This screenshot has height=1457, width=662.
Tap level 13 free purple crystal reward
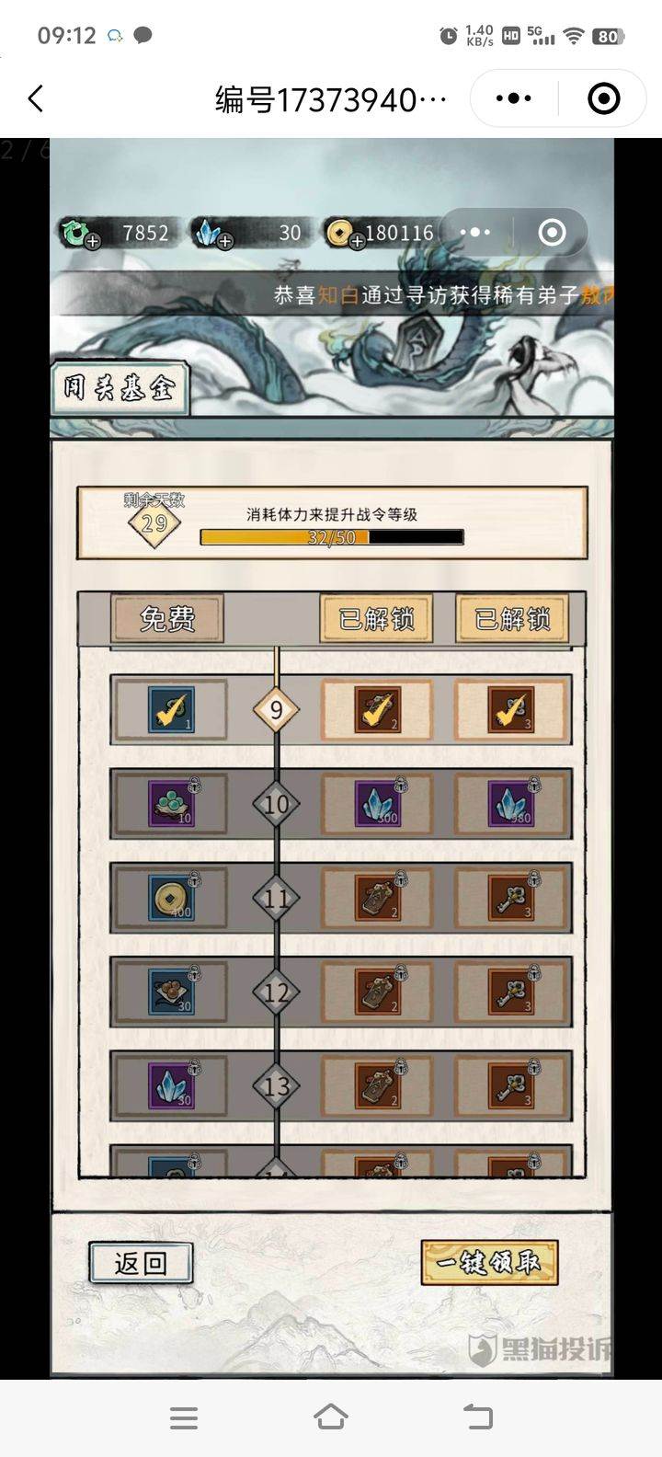(x=172, y=1085)
